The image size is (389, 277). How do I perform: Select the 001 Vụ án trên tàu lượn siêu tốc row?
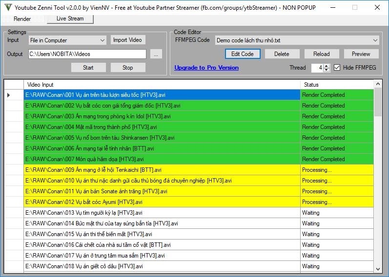pyautogui.click(x=162, y=95)
